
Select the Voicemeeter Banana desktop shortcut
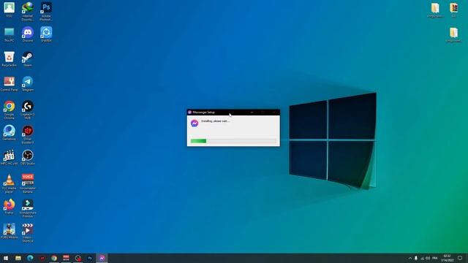point(28,183)
